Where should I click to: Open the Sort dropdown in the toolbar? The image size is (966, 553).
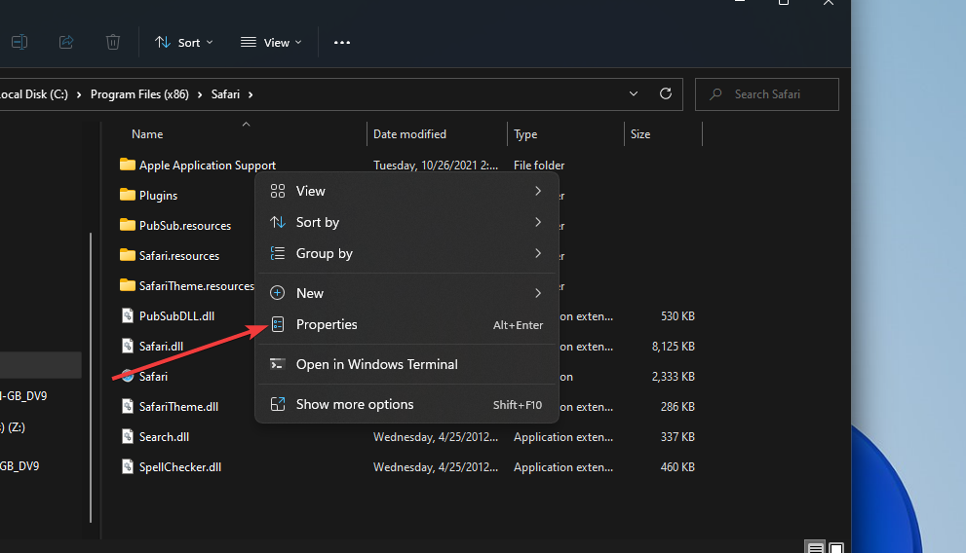183,43
